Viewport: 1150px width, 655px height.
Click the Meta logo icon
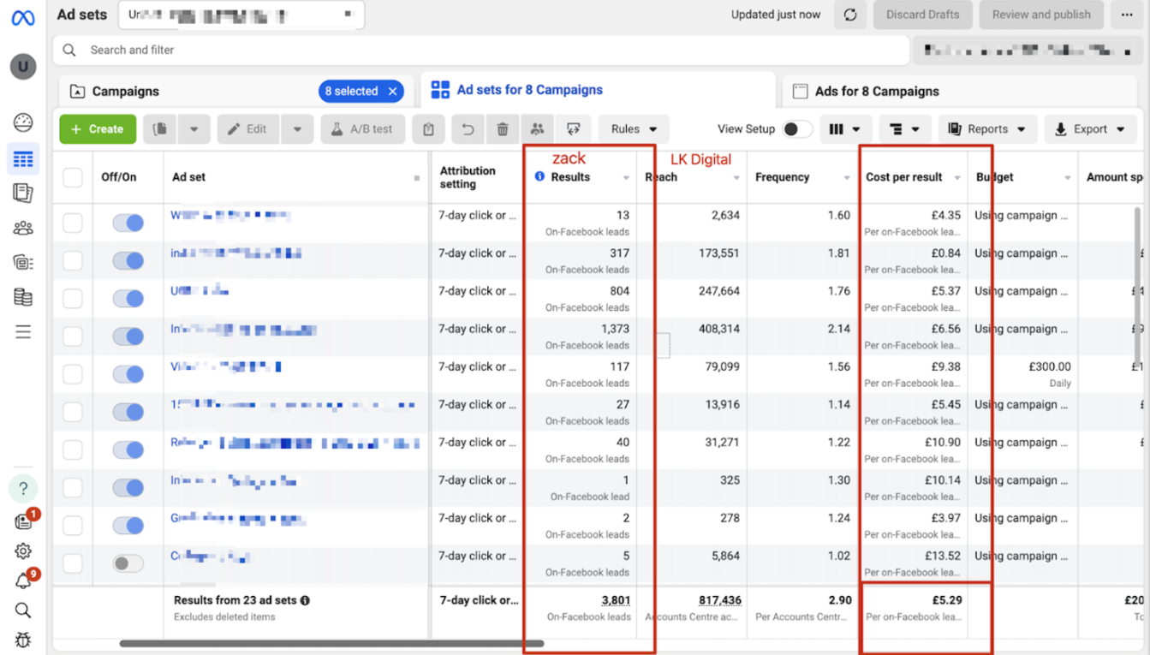tap(23, 18)
